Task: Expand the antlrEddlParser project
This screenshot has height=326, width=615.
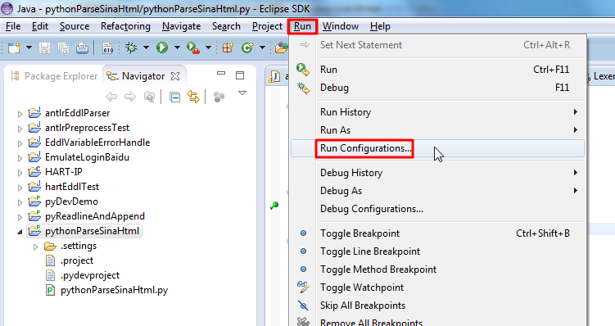Action: click(20, 114)
